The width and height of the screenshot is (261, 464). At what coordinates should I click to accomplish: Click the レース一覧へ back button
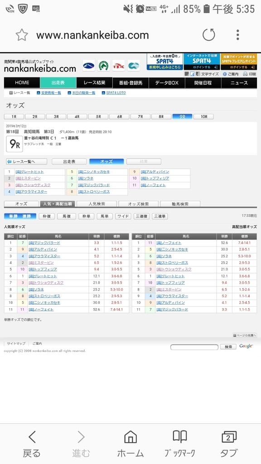(27, 162)
